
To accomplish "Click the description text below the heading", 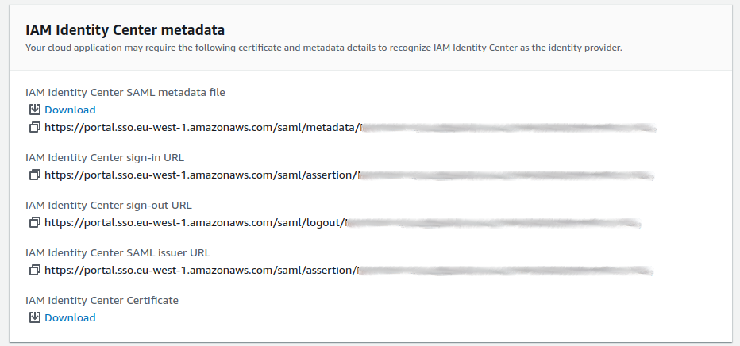I will click(x=323, y=48).
